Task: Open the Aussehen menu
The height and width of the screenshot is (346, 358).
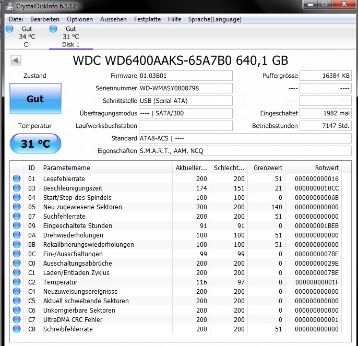Action: point(113,19)
